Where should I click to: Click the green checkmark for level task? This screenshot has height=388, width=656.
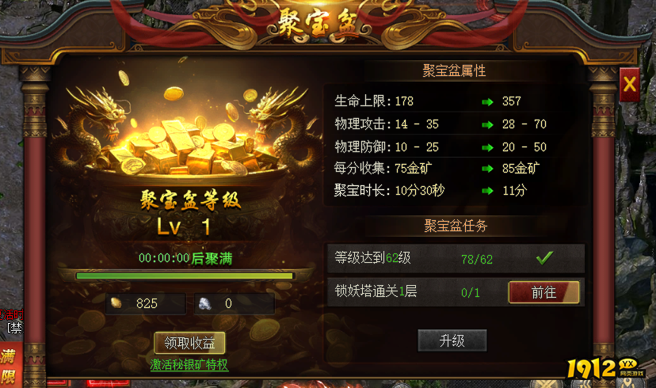point(544,258)
